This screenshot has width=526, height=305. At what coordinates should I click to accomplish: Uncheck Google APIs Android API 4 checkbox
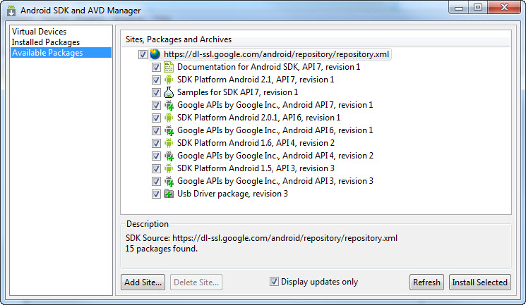[156, 156]
